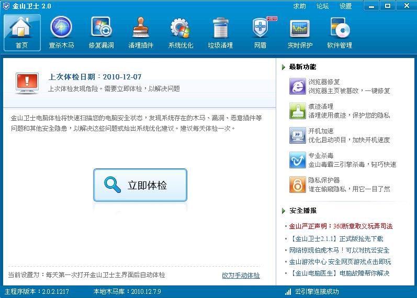Screen dimensions: 417x298
Task: Click 金山毒霸三引擎杀毒，轻巧快速 description
Action: click(352, 165)
